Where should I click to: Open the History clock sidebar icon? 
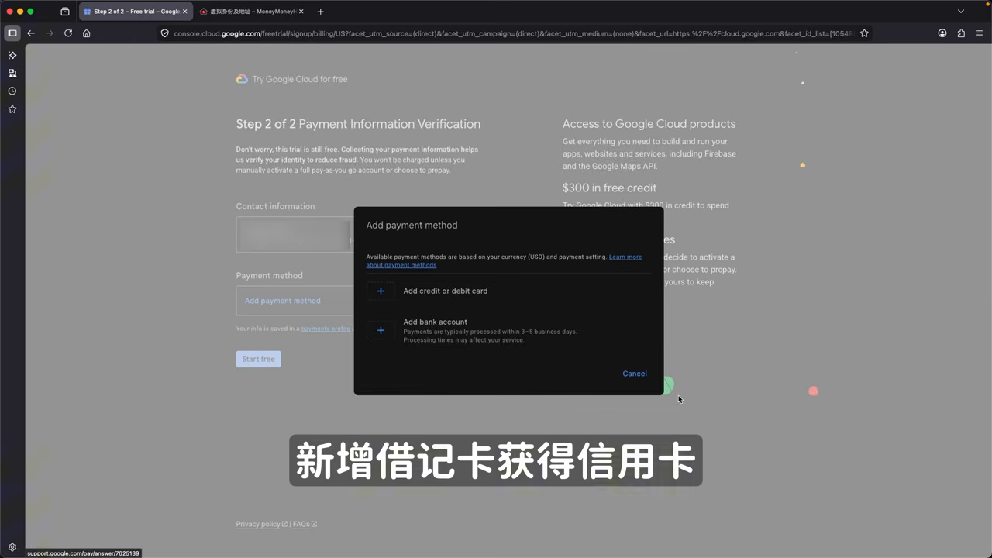click(x=12, y=91)
